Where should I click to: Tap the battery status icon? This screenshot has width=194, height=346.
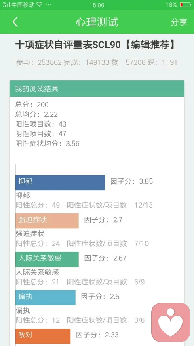click(x=185, y=5)
